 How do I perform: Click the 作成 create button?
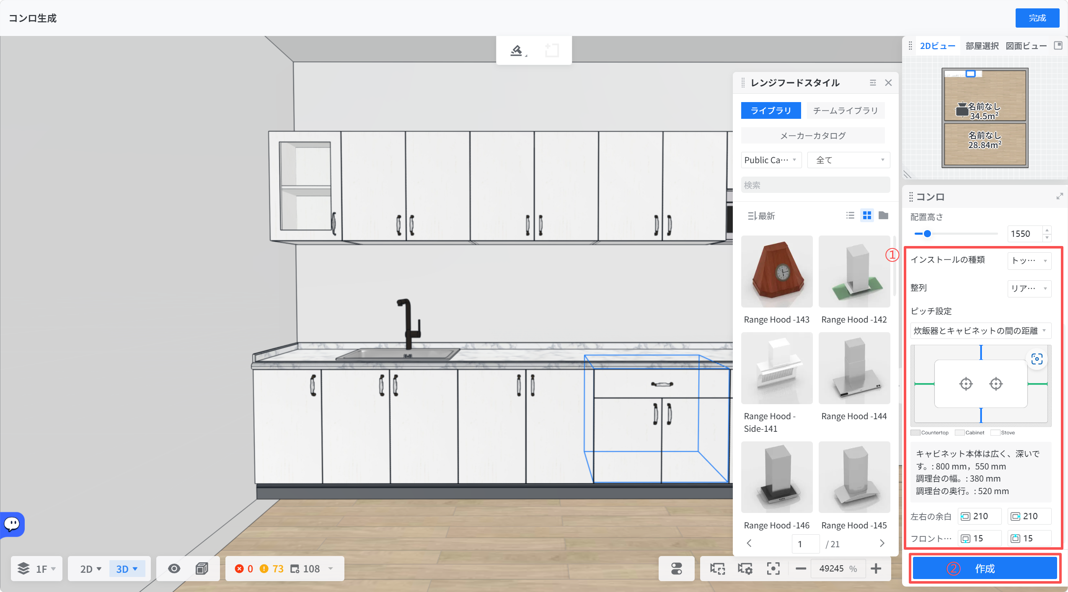985,568
